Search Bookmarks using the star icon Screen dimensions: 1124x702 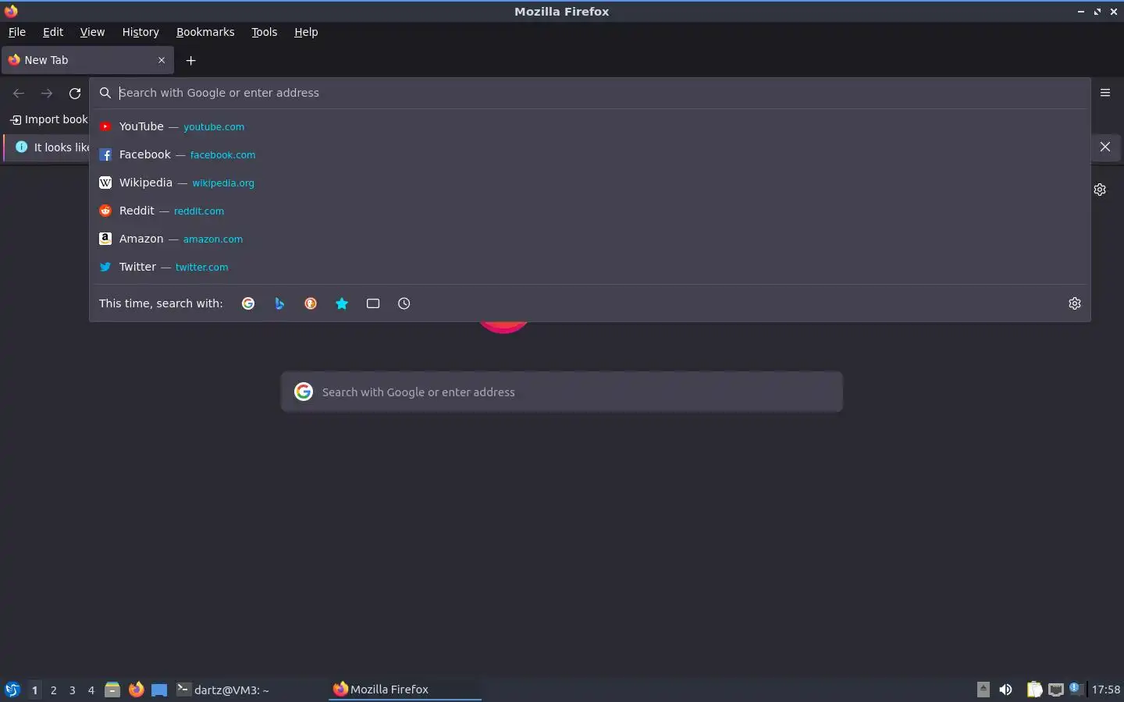(x=342, y=303)
